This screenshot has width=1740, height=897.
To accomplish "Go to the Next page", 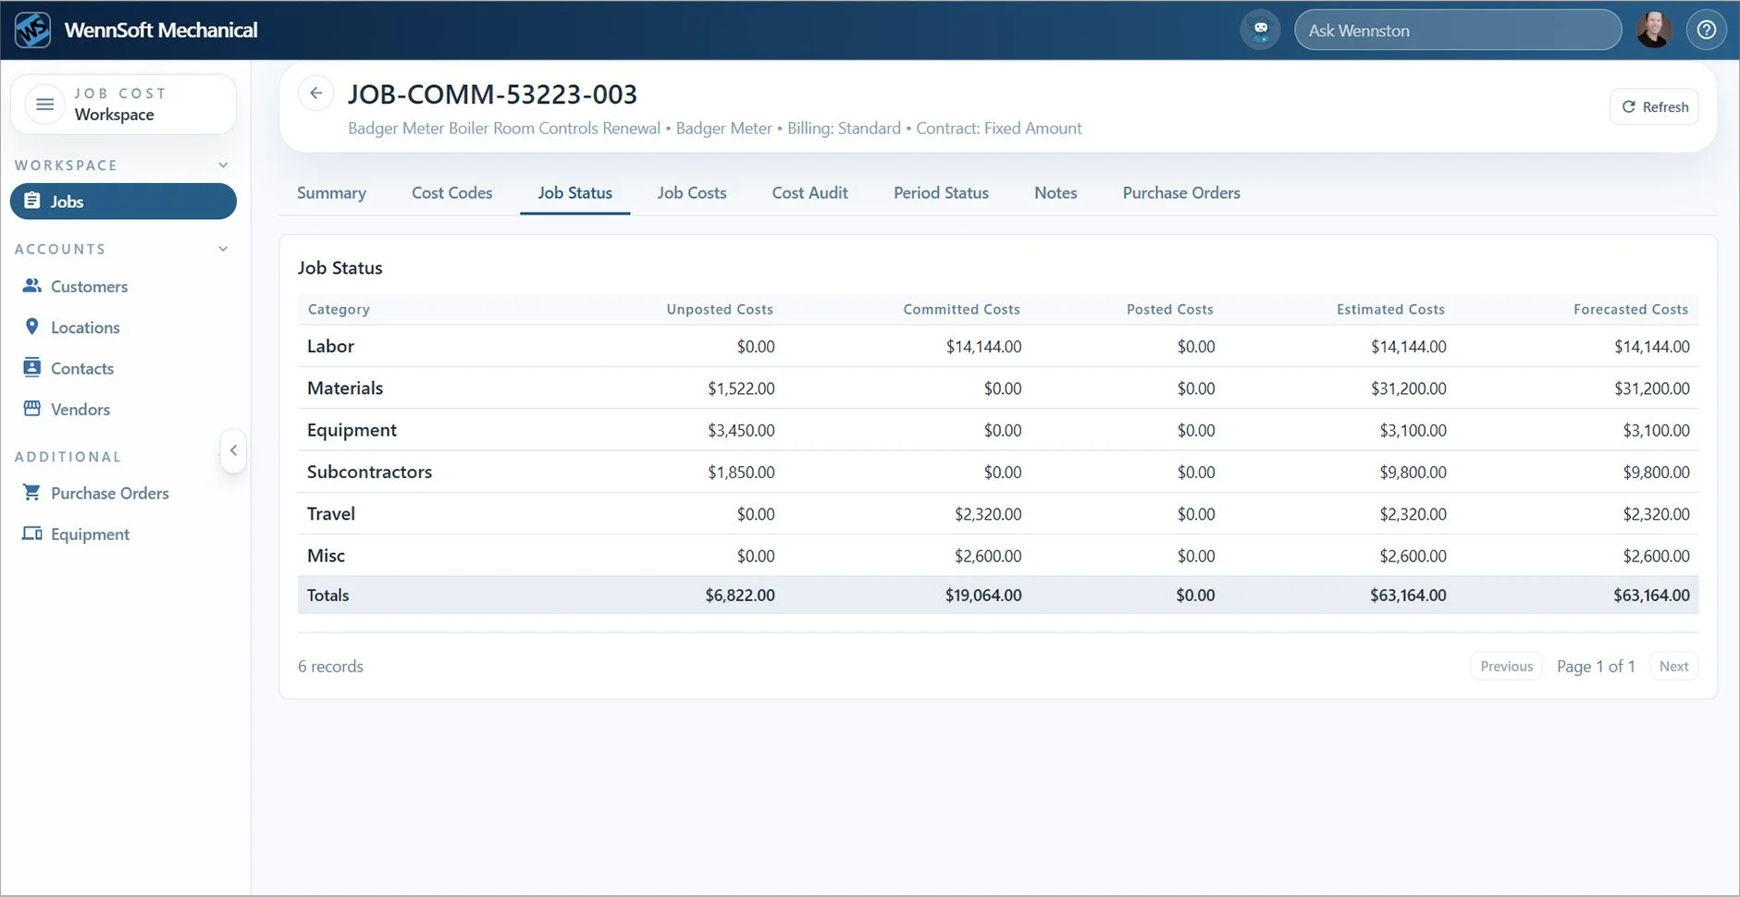I will [x=1673, y=666].
